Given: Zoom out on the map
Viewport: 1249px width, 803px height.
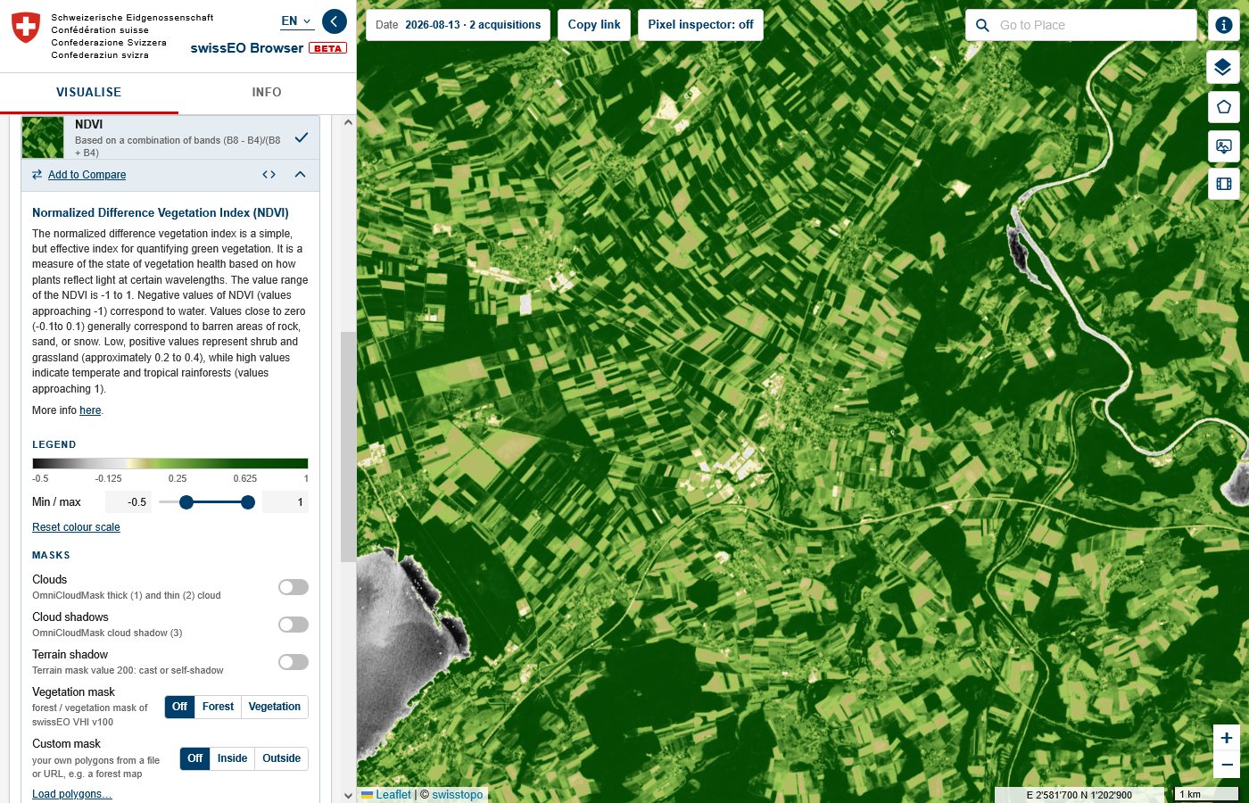Looking at the screenshot, I should (1227, 765).
